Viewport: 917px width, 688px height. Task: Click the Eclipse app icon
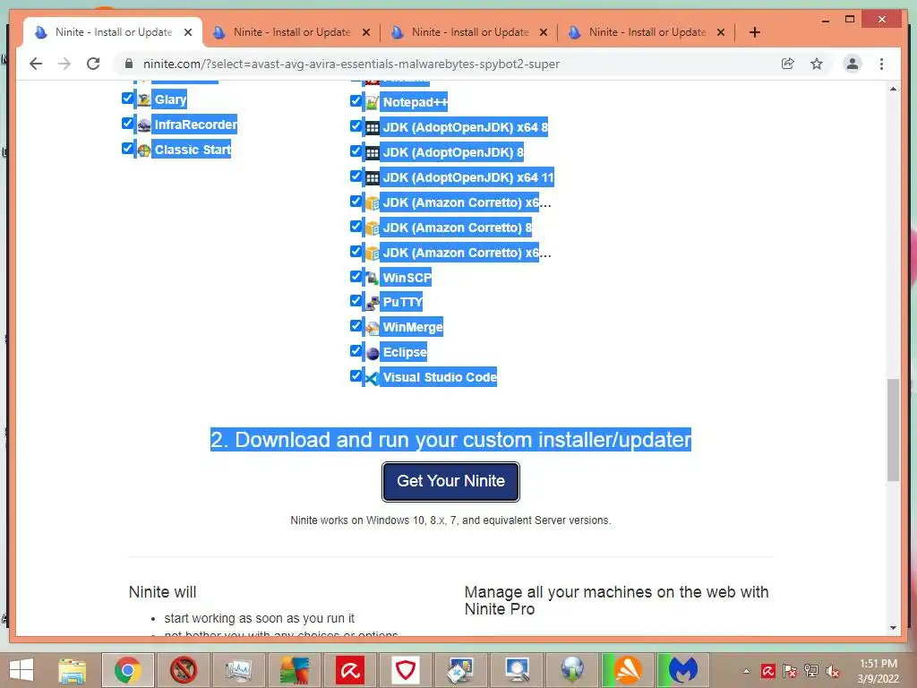coord(372,353)
